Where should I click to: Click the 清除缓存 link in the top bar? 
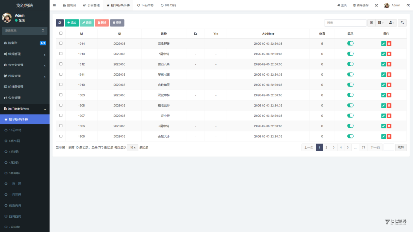pos(360,6)
